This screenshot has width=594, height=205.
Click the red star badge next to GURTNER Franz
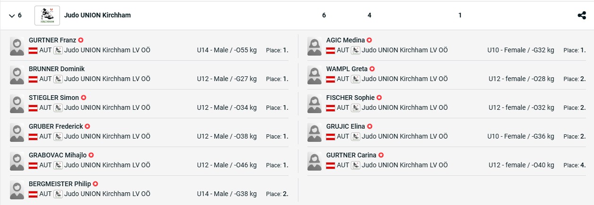(81, 41)
